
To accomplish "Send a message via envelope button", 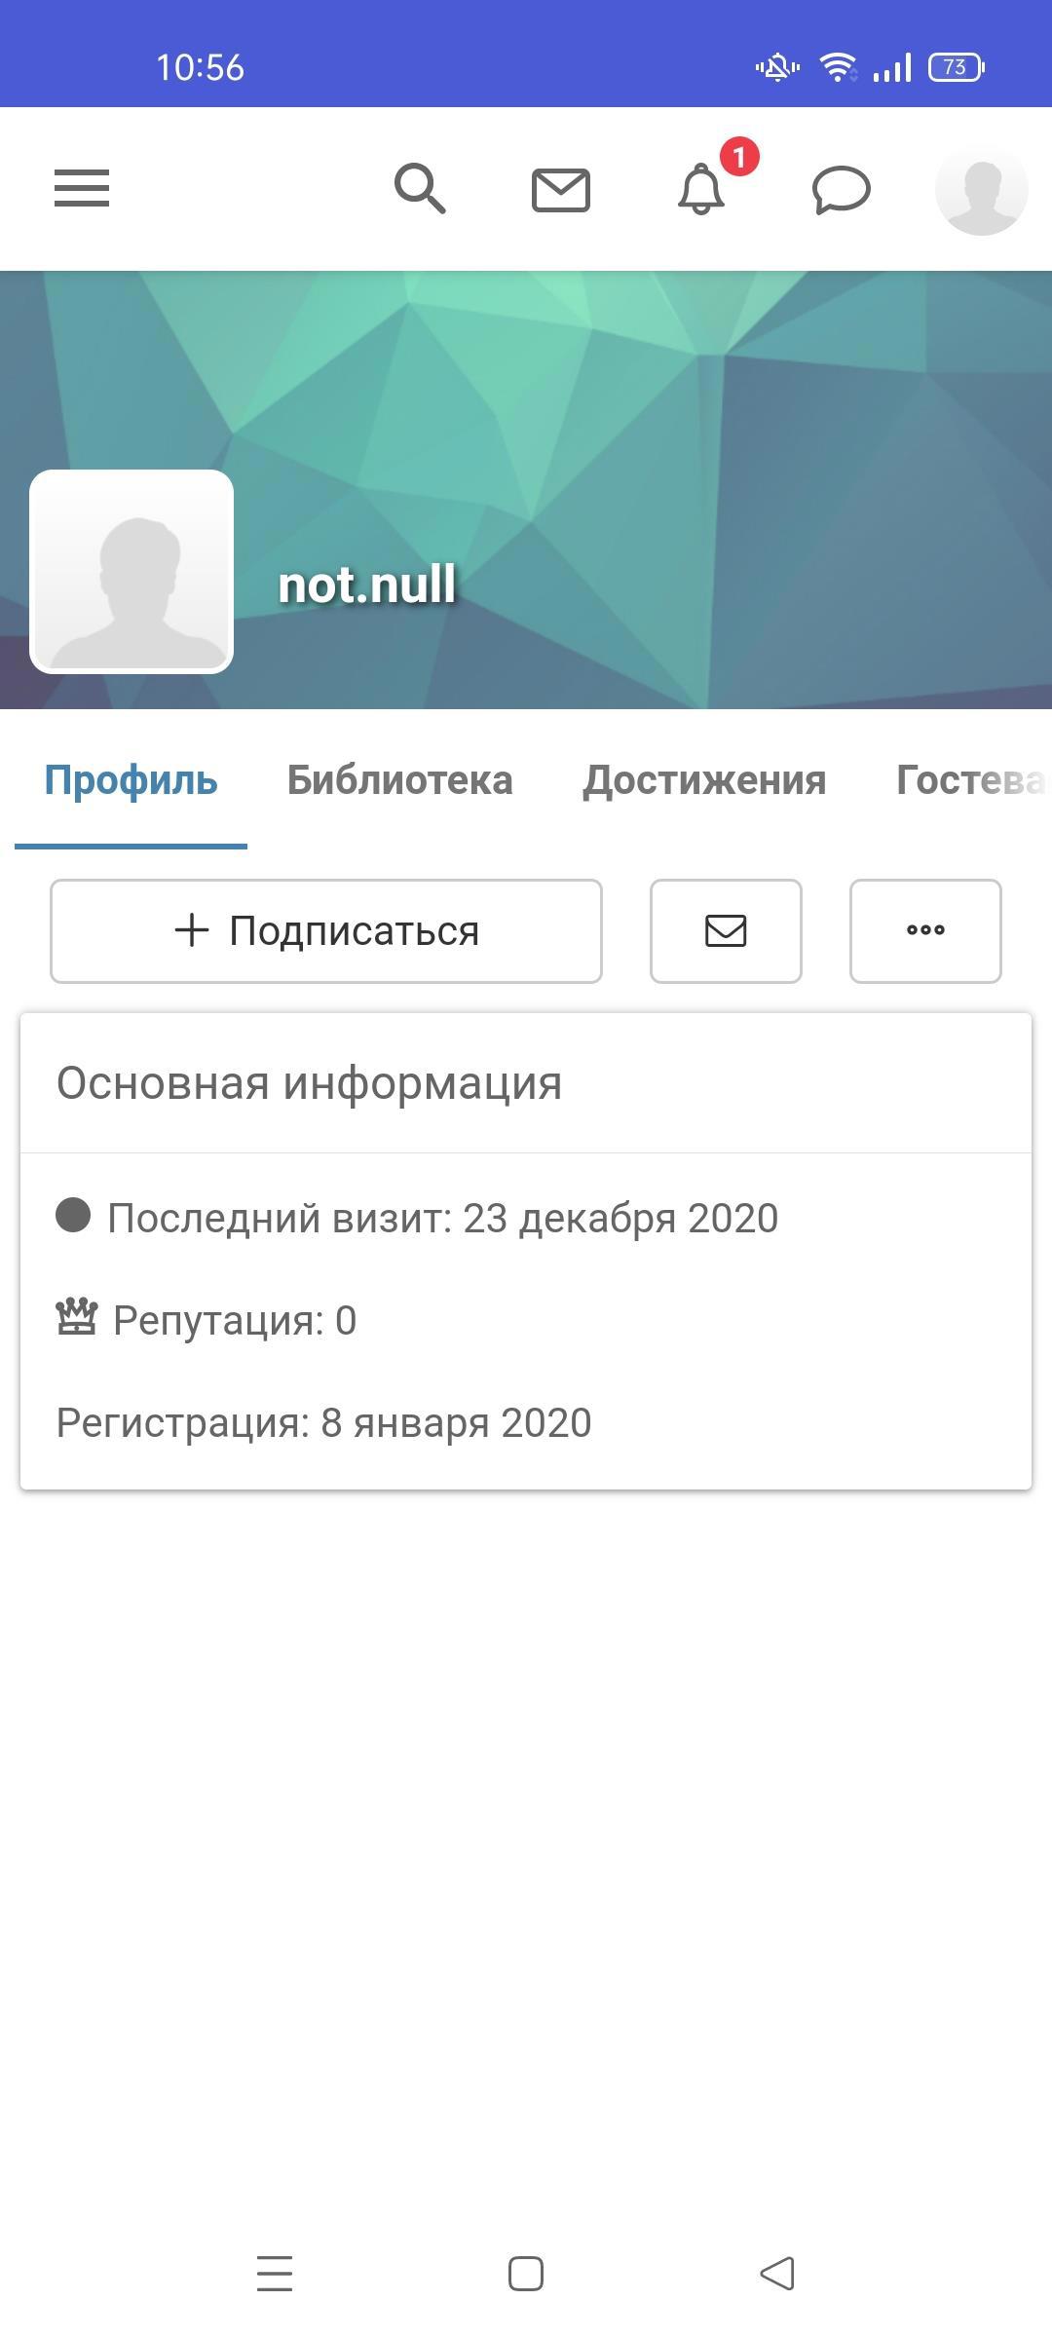I will (726, 930).
